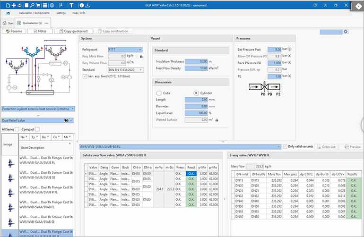Tick the Compact checkbox
Image resolution: width=364 pixels, height=237 pixels.
pyautogui.click(x=37, y=129)
